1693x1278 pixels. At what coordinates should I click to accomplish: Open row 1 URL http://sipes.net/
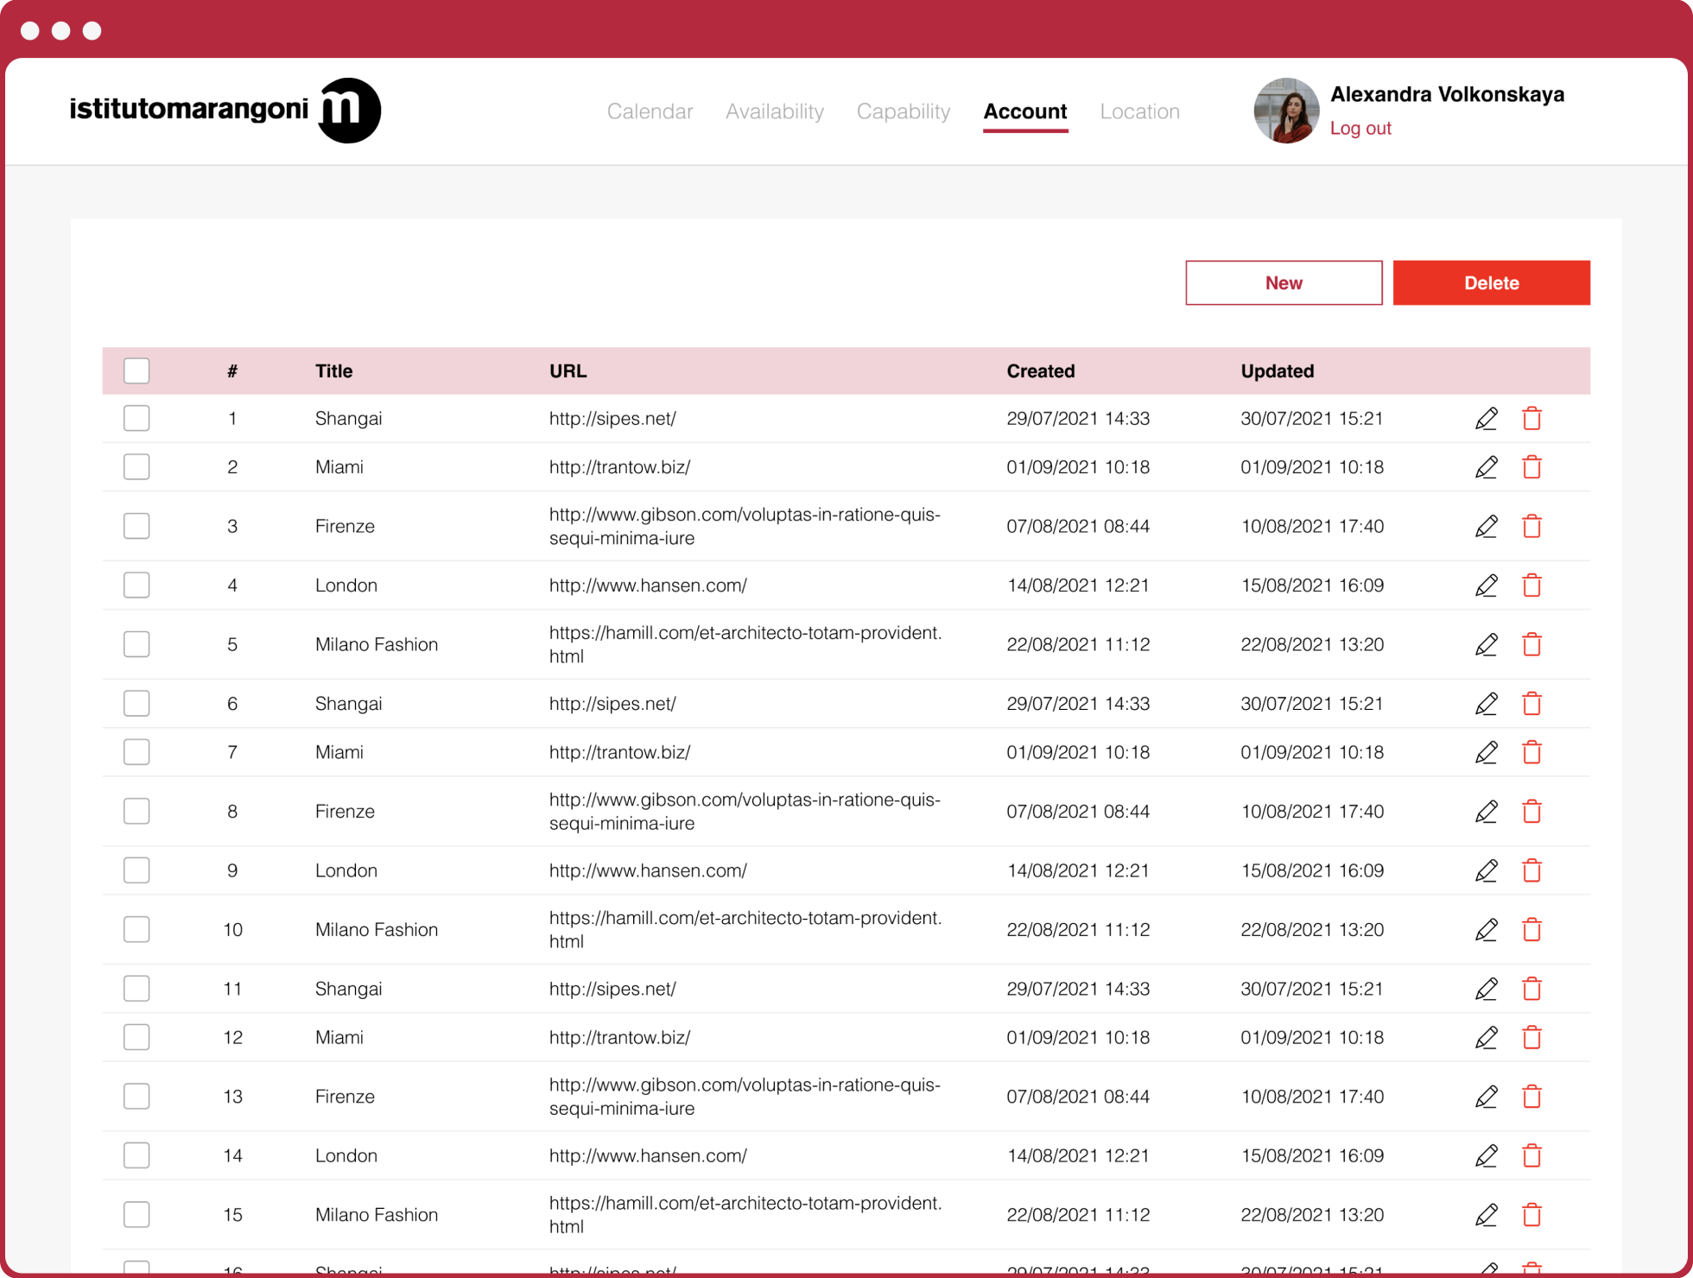tap(612, 419)
